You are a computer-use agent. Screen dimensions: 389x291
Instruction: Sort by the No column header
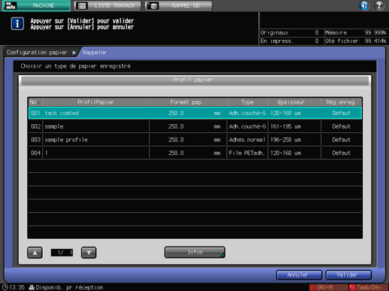(35, 102)
